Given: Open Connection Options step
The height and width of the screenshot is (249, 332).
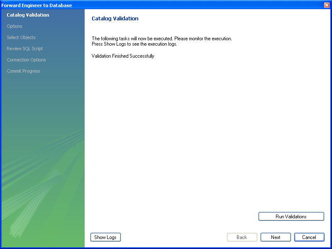Looking at the screenshot, I should (26, 60).
